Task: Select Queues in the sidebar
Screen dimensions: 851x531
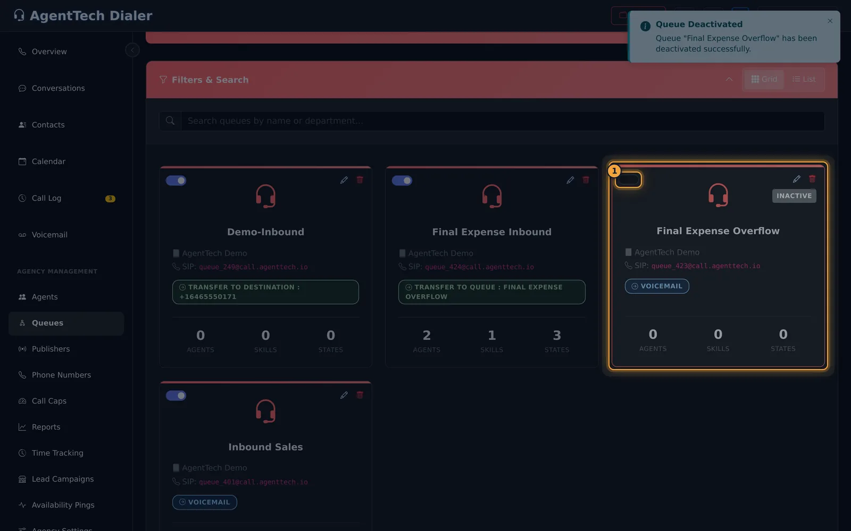Action: [66, 323]
